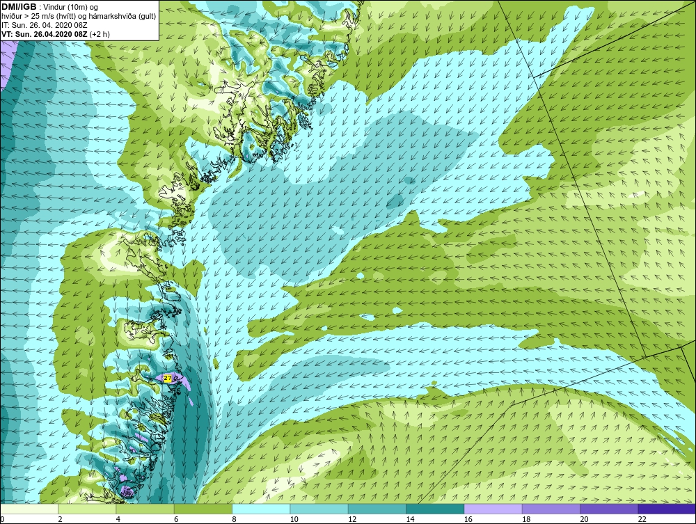Click the 'VT: Sun. 26.04.2020 08Z' line
The width and height of the screenshot is (696, 524).
point(45,33)
